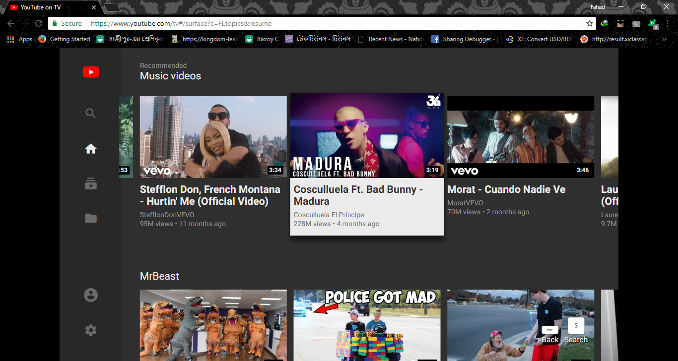Open the টেকটিউনস bookmark

318,39
